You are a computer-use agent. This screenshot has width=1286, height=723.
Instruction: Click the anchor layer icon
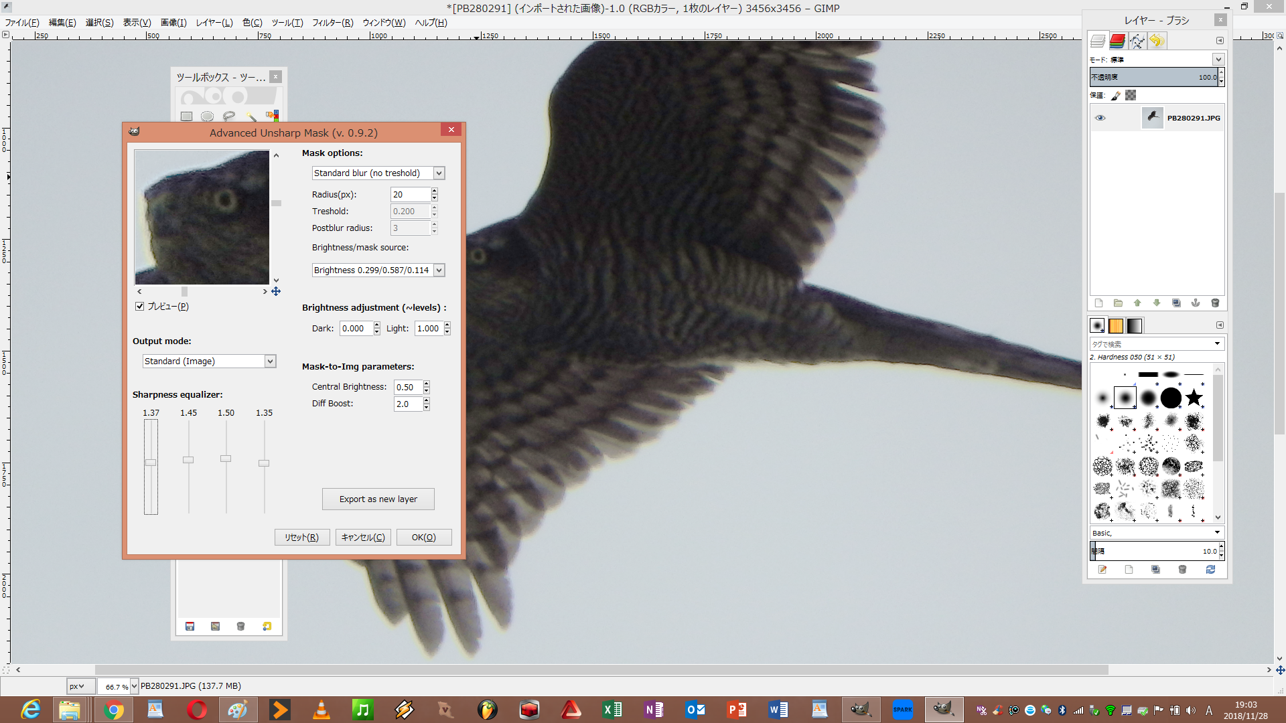(x=1196, y=303)
